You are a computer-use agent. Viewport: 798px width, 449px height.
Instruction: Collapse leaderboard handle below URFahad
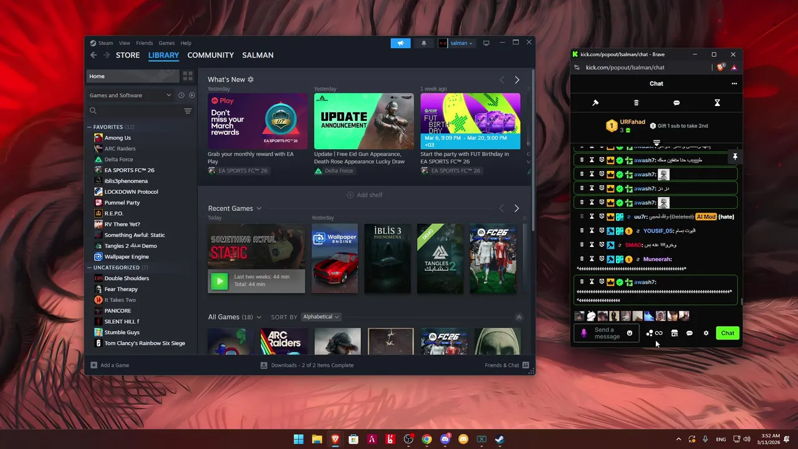(x=656, y=143)
